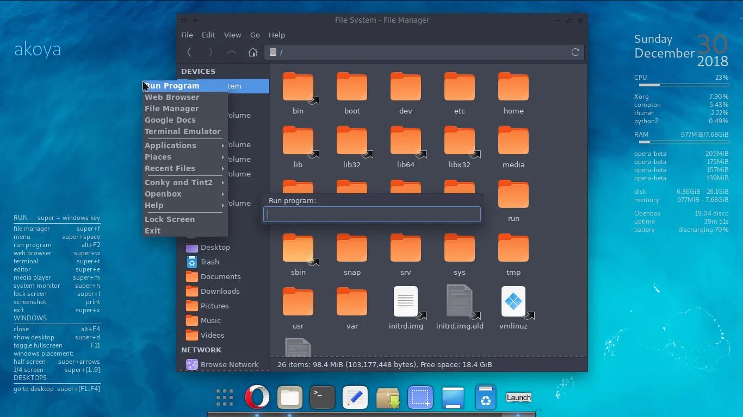Open the text editor pencil icon in dock

(355, 397)
